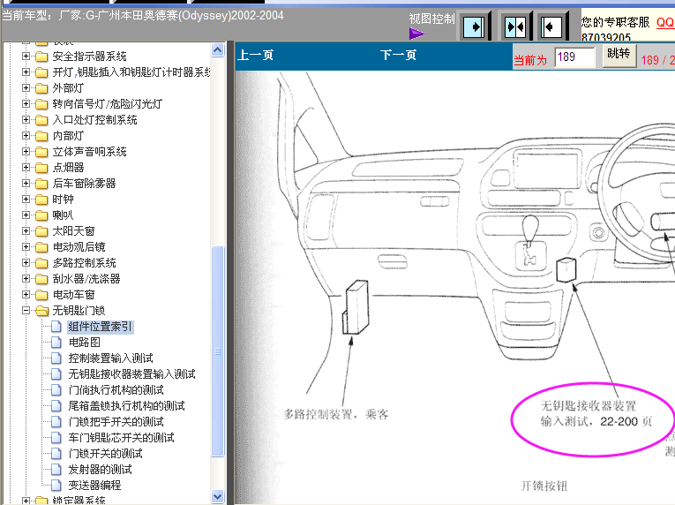The height and width of the screenshot is (505, 675).
Task: Click the 电动车窗 folder icon
Action: point(41,295)
